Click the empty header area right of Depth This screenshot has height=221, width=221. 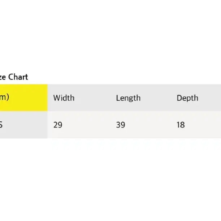click(x=211, y=98)
